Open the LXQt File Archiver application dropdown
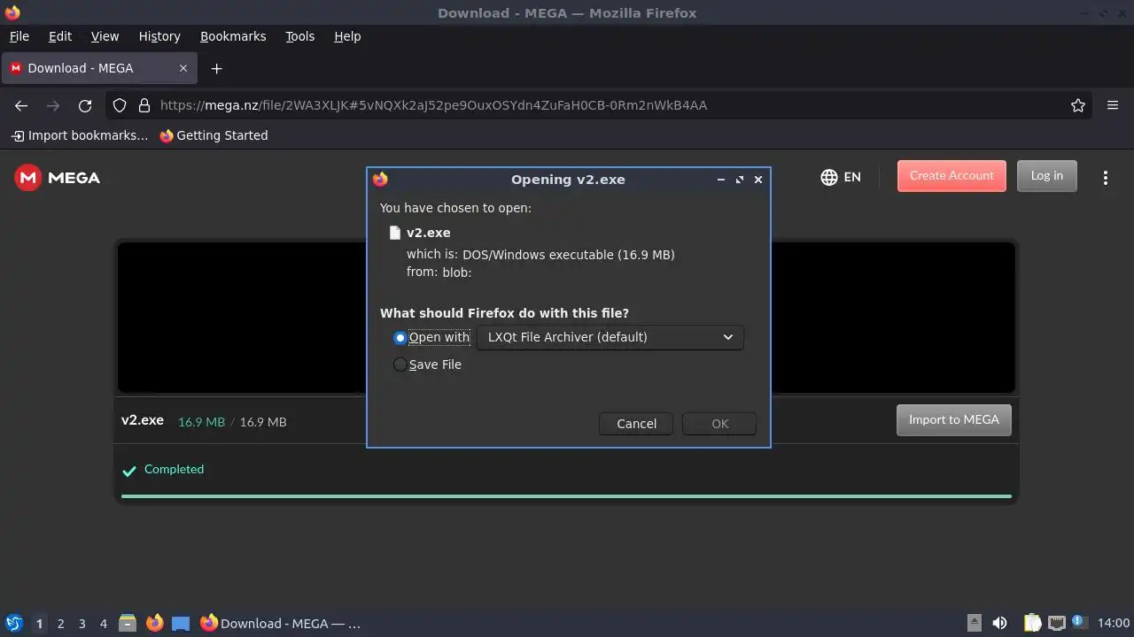The height and width of the screenshot is (637, 1134). (x=610, y=337)
